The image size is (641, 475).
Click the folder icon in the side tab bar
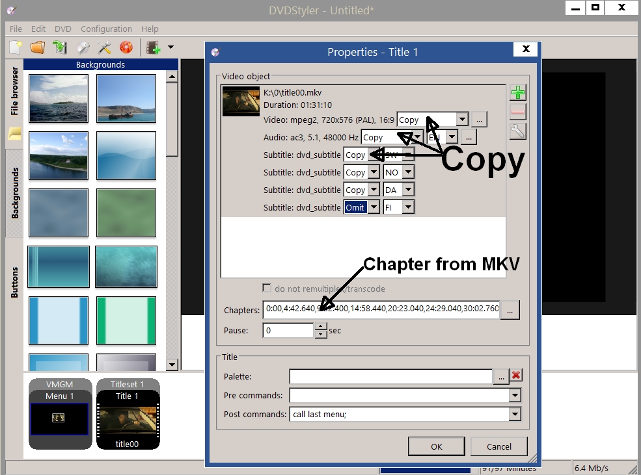14,133
